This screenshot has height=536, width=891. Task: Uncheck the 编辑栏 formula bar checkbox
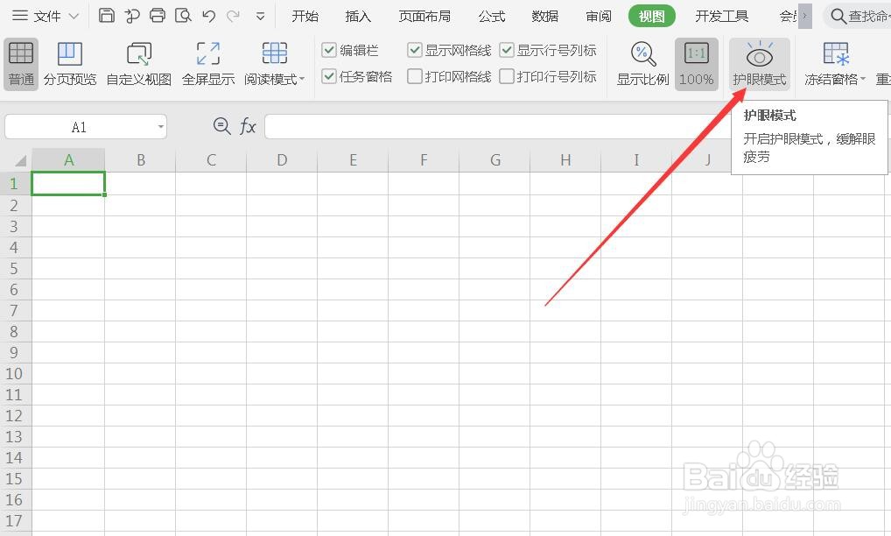pos(329,50)
